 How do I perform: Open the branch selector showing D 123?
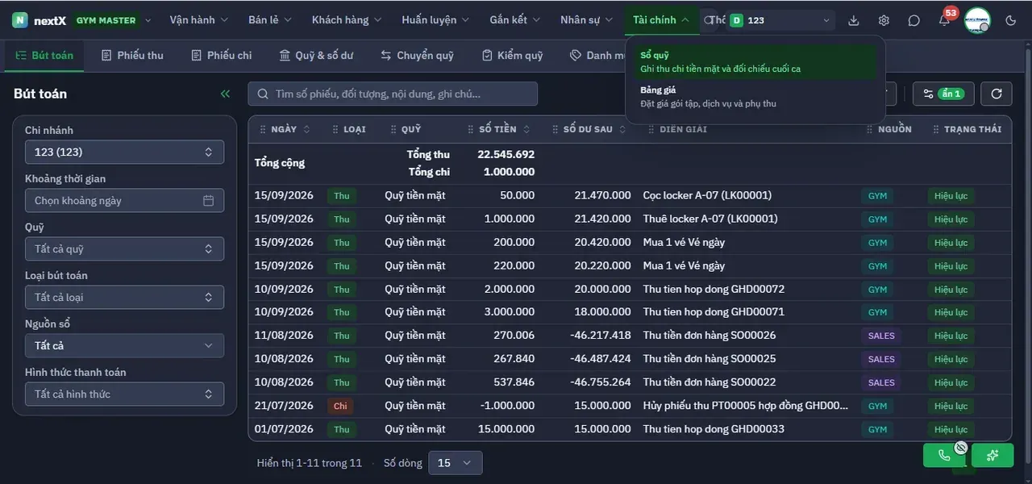[x=780, y=20]
